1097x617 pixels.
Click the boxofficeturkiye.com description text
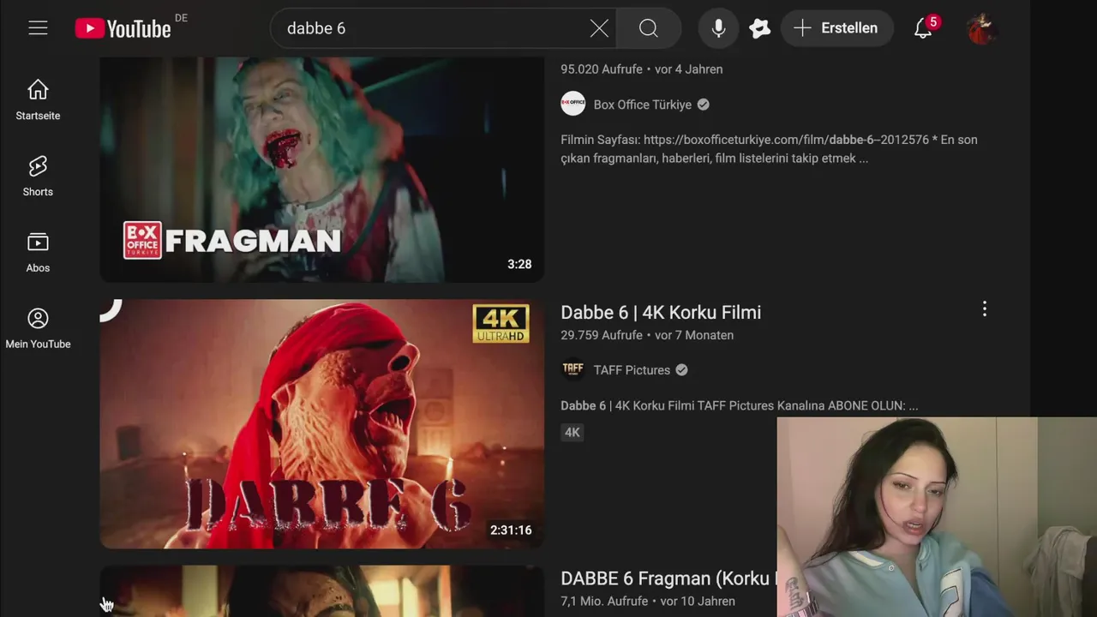(x=769, y=149)
